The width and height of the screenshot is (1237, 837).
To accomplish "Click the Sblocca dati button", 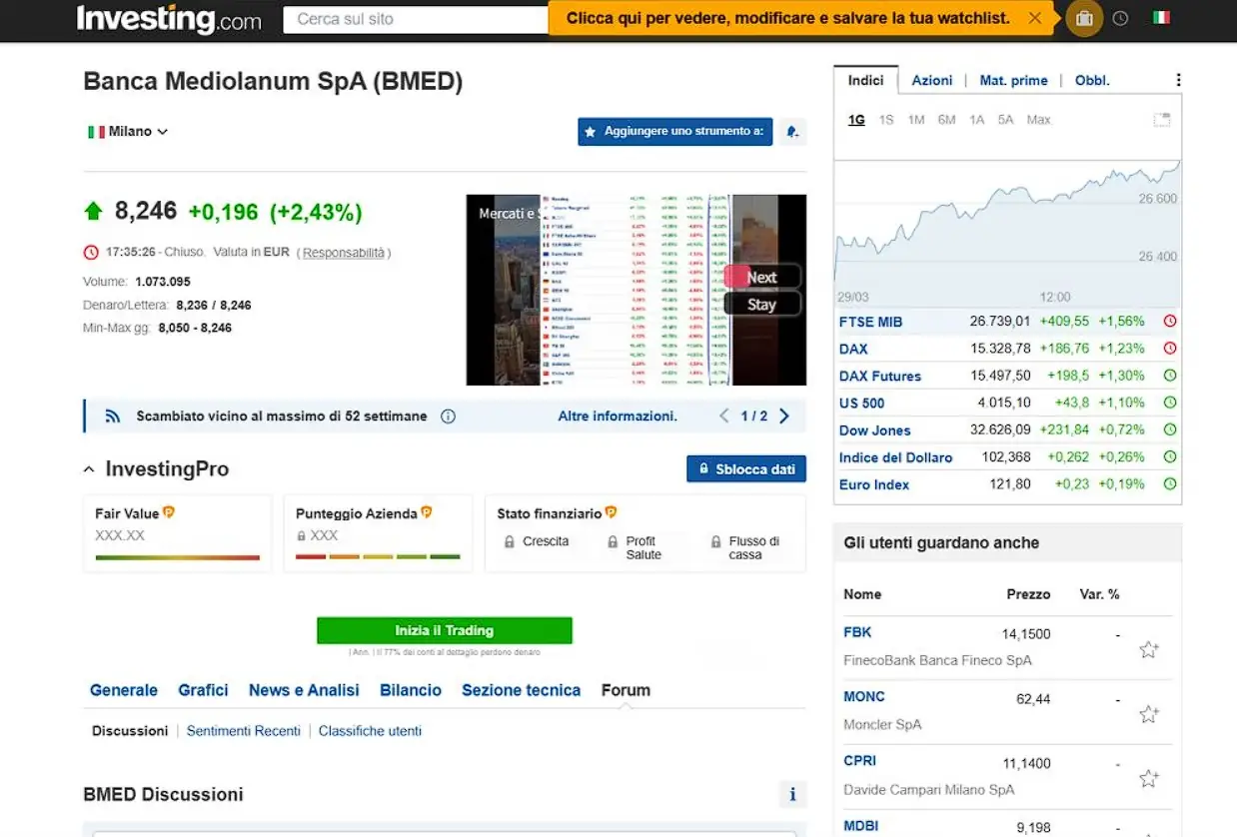I will (x=746, y=469).
